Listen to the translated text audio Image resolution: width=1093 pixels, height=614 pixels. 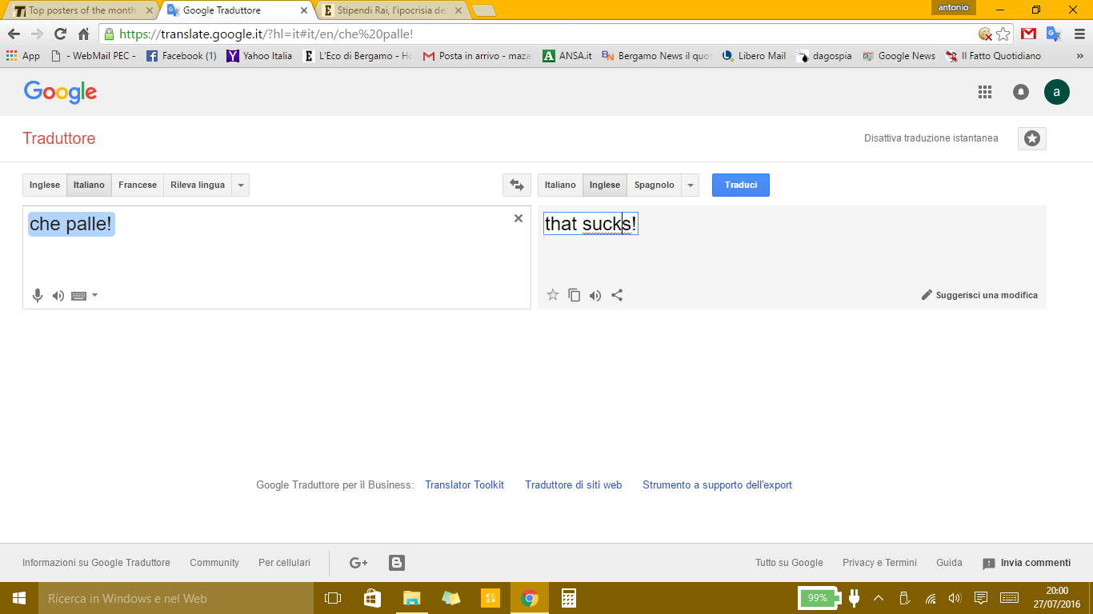click(x=595, y=295)
